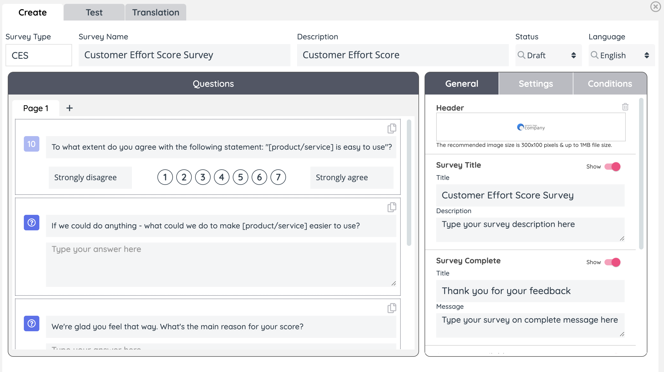Screen dimensions: 664x372
Task: Add a new page with plus icon
Action: coord(70,108)
